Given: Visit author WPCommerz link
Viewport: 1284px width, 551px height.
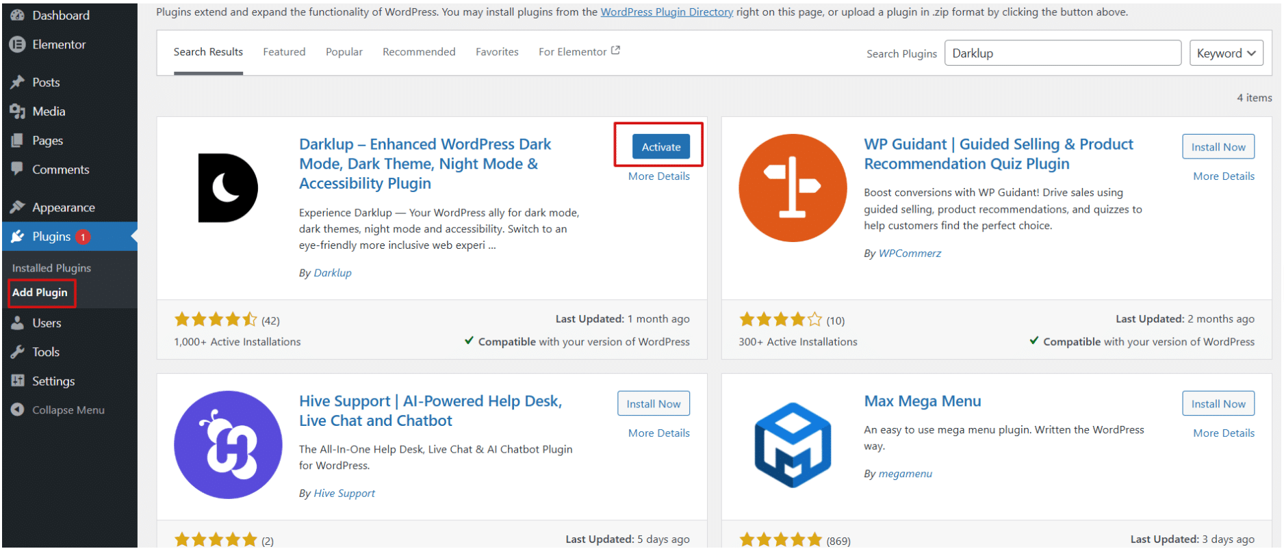Looking at the screenshot, I should click(910, 253).
